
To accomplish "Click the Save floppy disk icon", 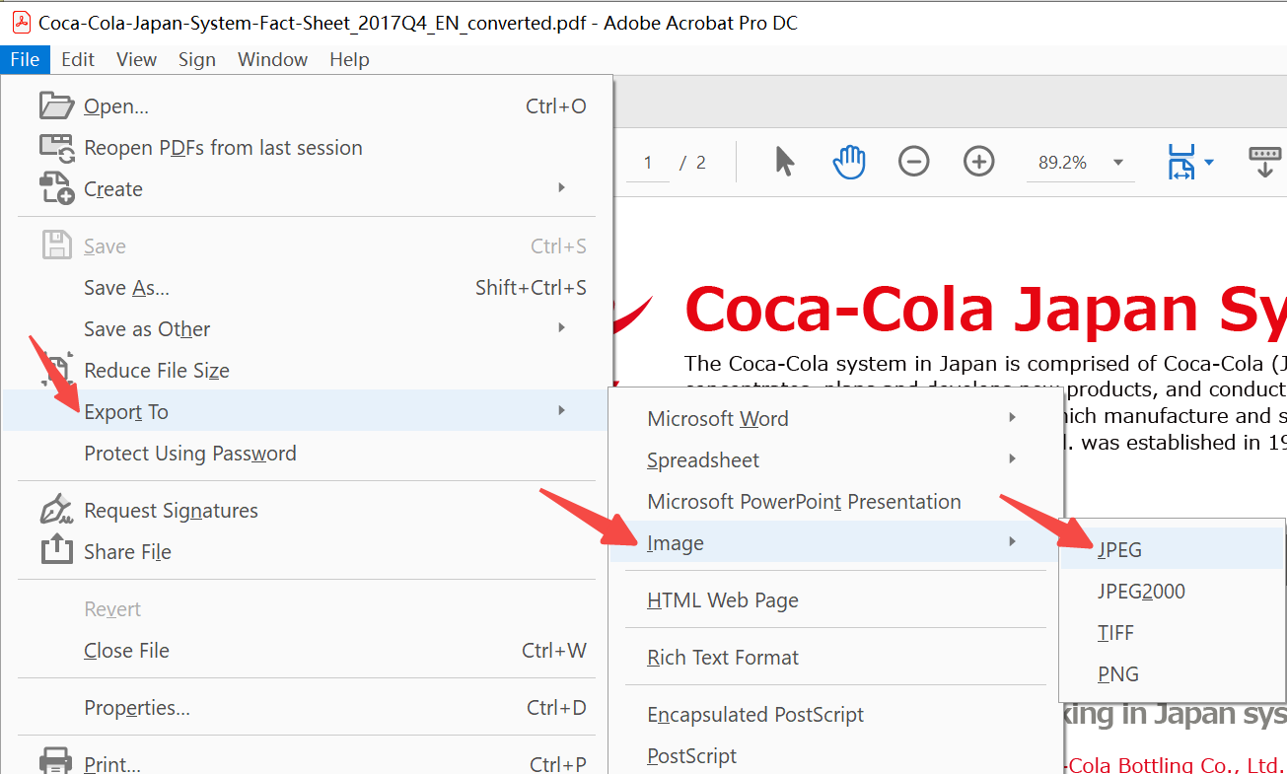I will click(x=57, y=246).
